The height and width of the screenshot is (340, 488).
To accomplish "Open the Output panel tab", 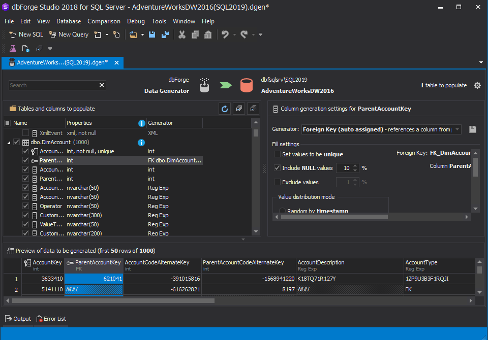I will click(18, 319).
